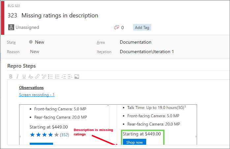Open the Reason field showing New
The image size is (230, 149).
[x=35, y=52]
